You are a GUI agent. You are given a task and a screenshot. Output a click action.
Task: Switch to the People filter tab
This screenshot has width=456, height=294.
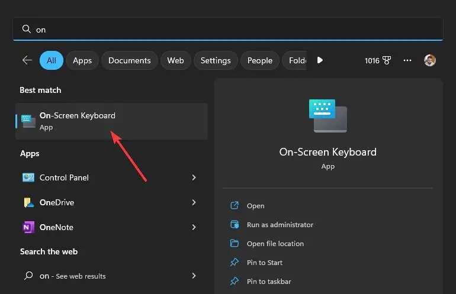[260, 60]
